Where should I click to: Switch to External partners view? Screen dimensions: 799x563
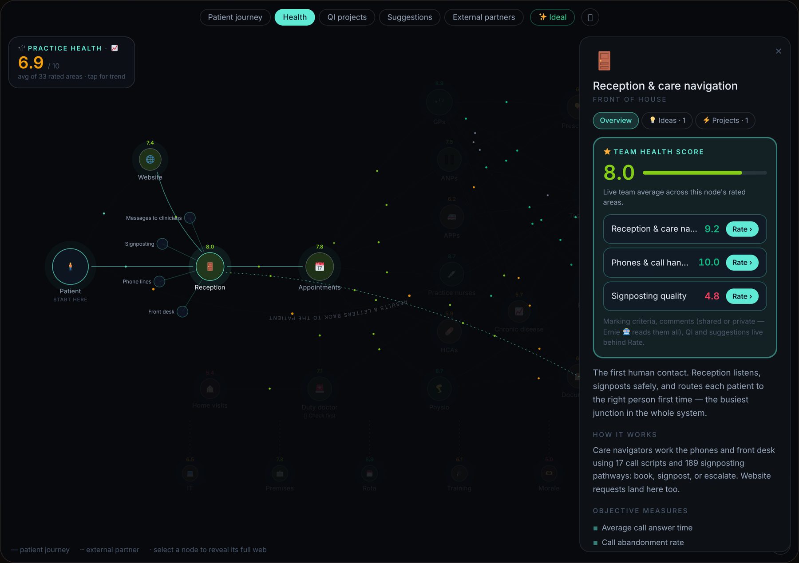coord(483,17)
